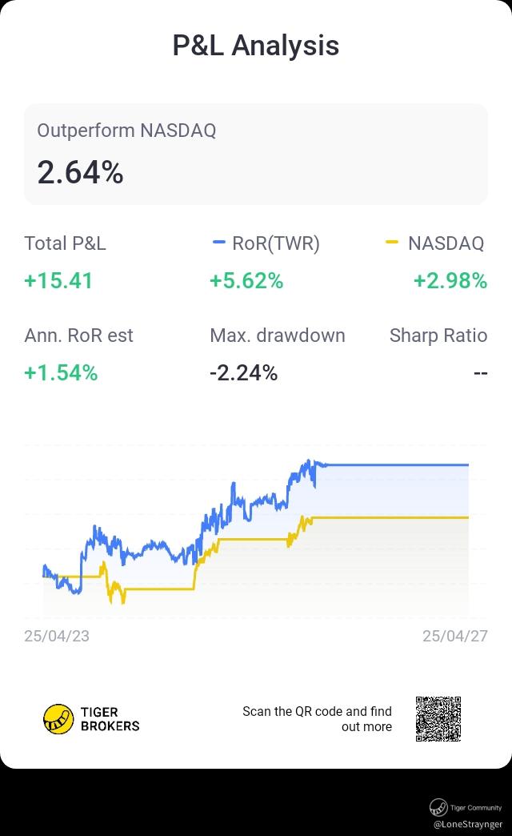Image resolution: width=512 pixels, height=836 pixels.
Task: Click the Sharp Ratio label
Action: [438, 336]
